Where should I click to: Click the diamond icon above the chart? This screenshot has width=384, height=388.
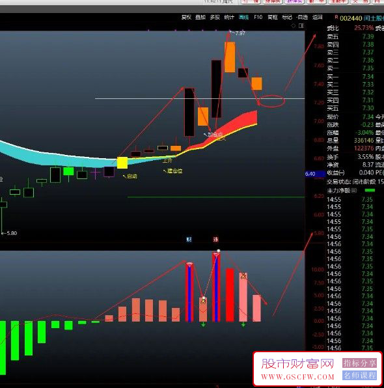pyautogui.click(x=293, y=25)
